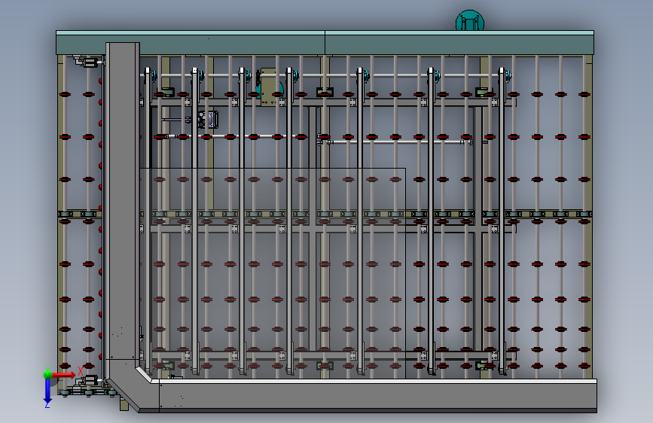Select the small black motor below the top shaft
This screenshot has height=423, width=653.
point(207,120)
